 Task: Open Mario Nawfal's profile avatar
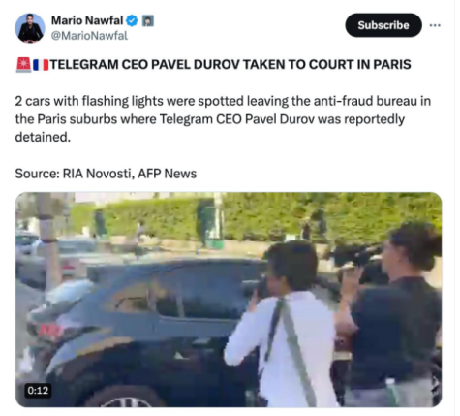click(30, 28)
